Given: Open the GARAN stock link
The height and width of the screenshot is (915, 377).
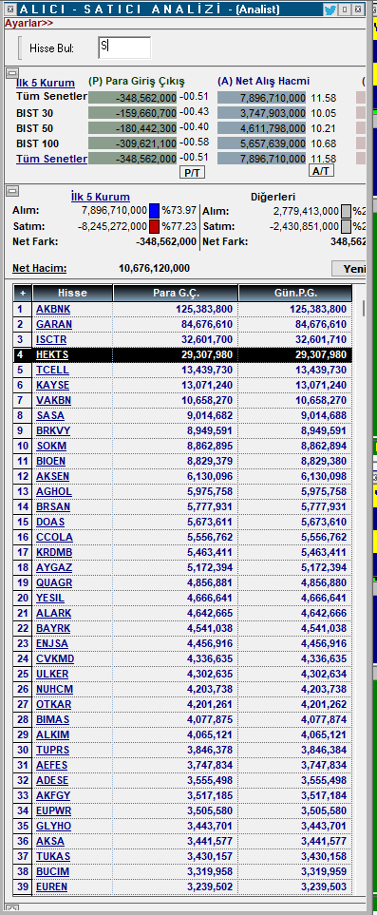Looking at the screenshot, I should coord(54,324).
